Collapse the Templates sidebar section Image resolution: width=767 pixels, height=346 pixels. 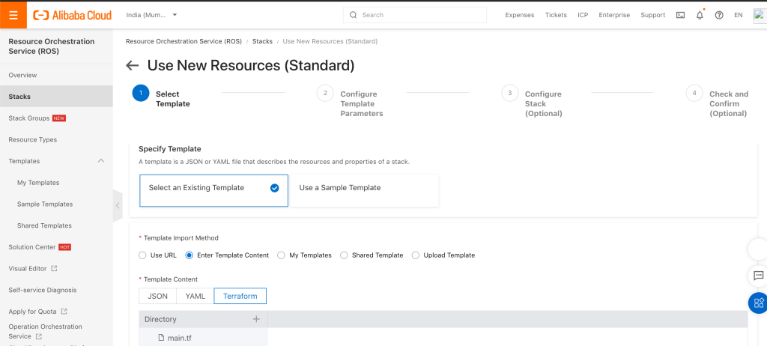coord(101,161)
